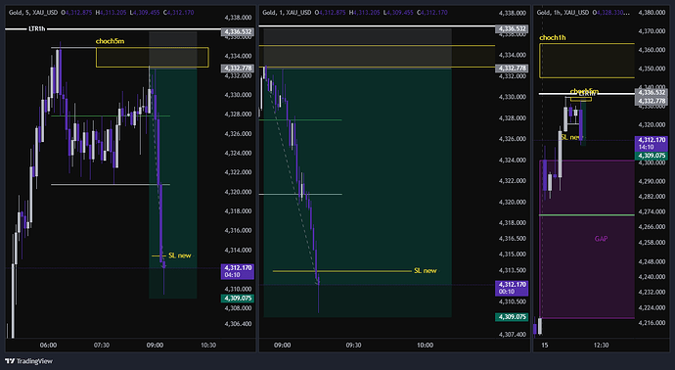Click green 4,309.075 price tag in 5-minute chart
The height and width of the screenshot is (370, 675).
(x=237, y=299)
